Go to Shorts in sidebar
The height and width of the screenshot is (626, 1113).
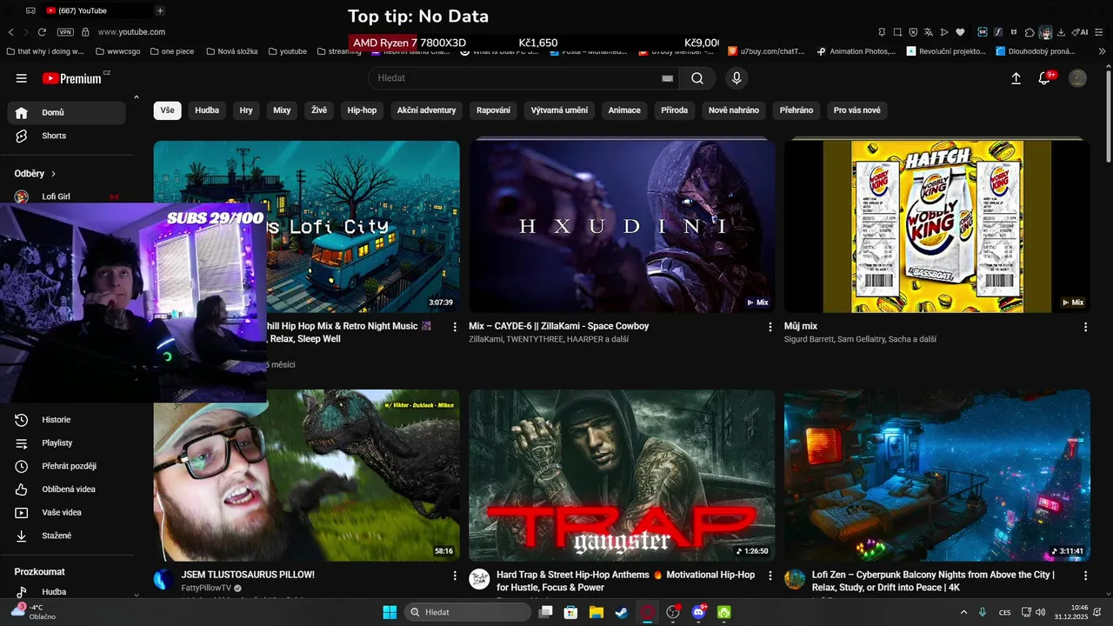pos(67,136)
